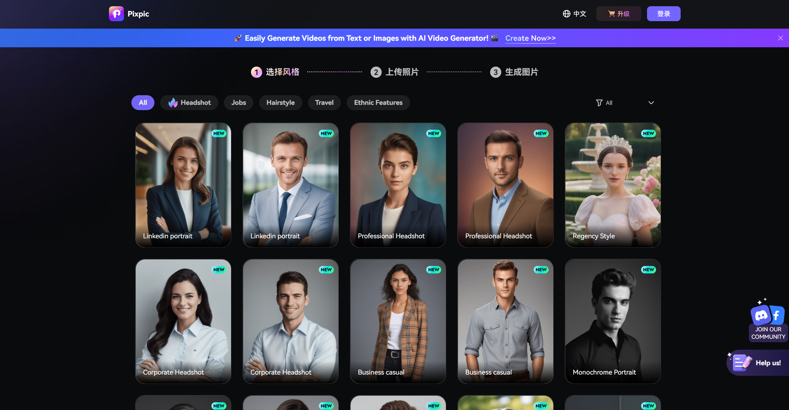Toggle the Jobs category filter
Screen dimensions: 789x410
point(238,102)
